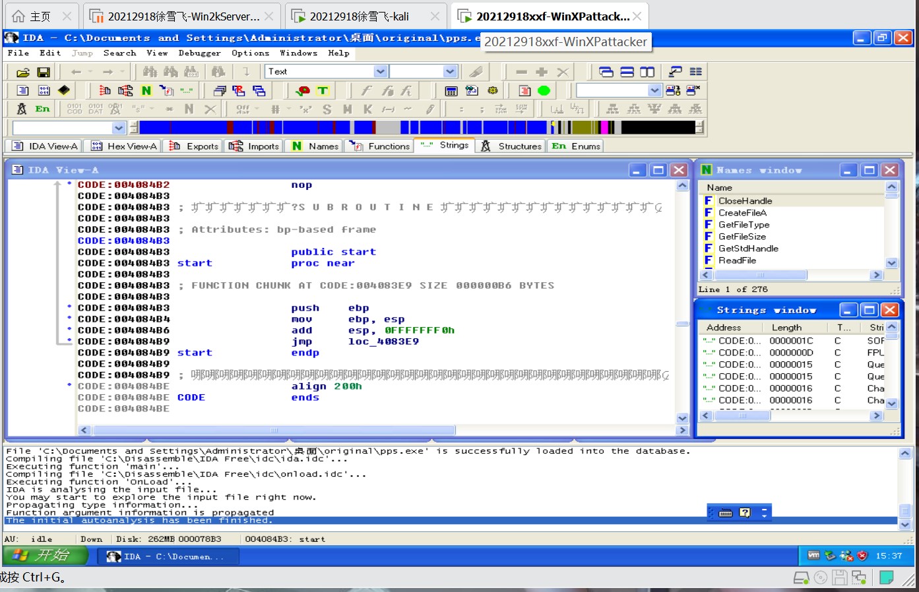This screenshot has width=919, height=592.
Task: Tile windows horizontally toolbar icon
Action: [x=627, y=72]
